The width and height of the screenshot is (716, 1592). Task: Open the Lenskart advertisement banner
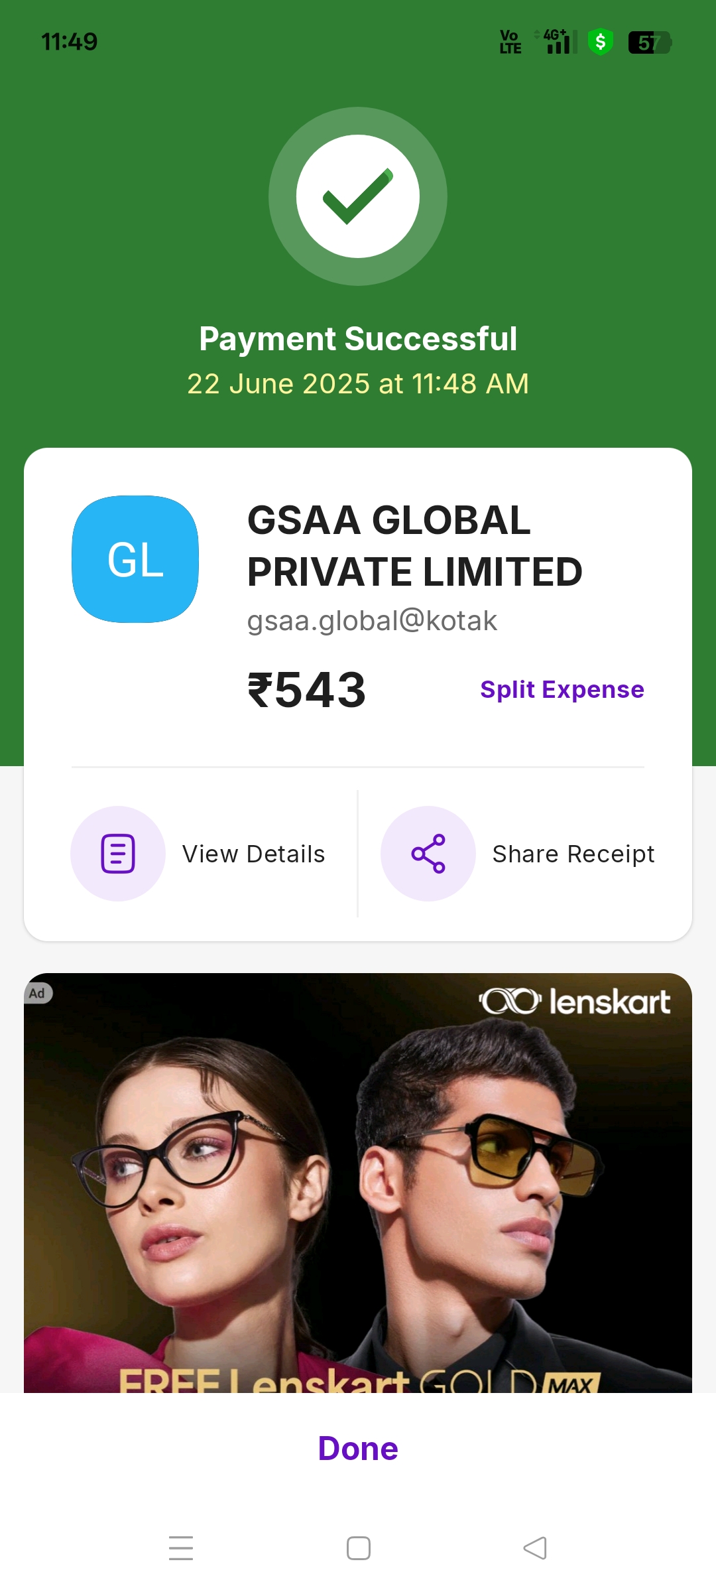coord(358,1183)
